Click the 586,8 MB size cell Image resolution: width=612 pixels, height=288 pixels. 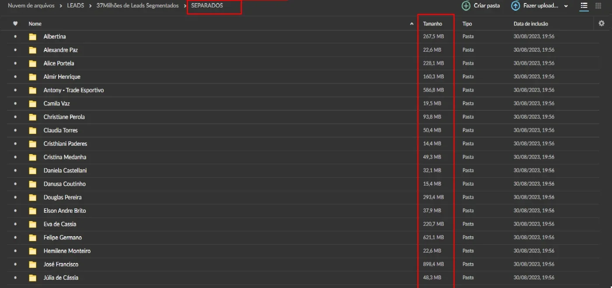point(434,90)
